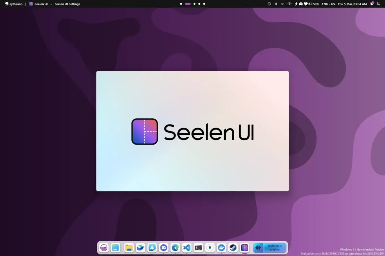Open the calendar from the date and time

coord(352,4)
